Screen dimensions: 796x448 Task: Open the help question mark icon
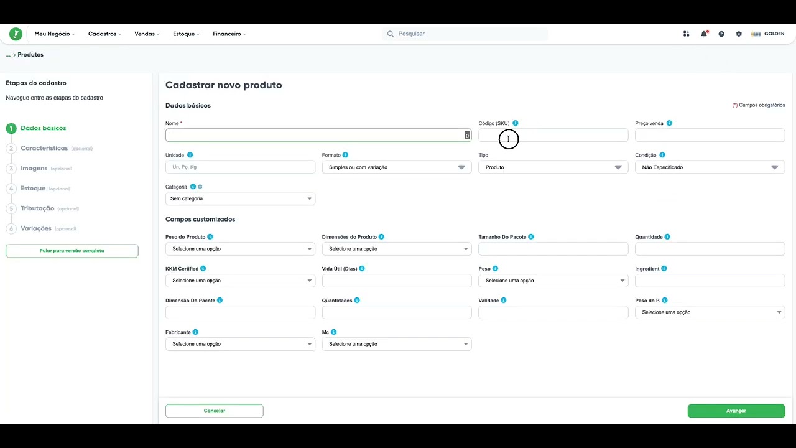721,34
